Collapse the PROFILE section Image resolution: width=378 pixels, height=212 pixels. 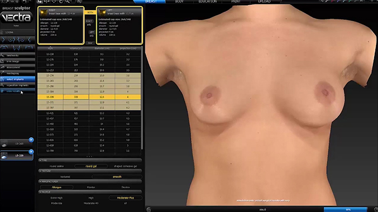[90, 192]
